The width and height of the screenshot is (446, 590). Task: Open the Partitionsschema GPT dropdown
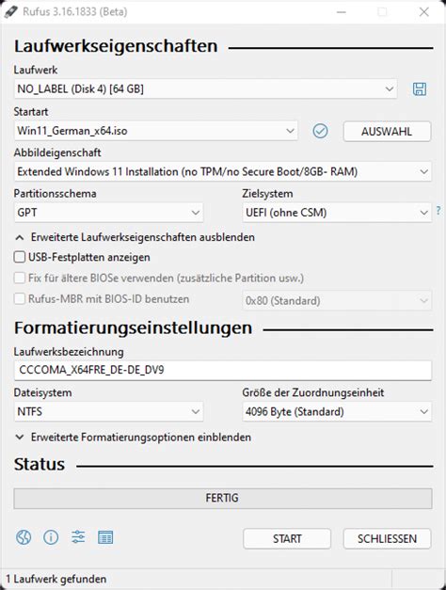tap(108, 213)
